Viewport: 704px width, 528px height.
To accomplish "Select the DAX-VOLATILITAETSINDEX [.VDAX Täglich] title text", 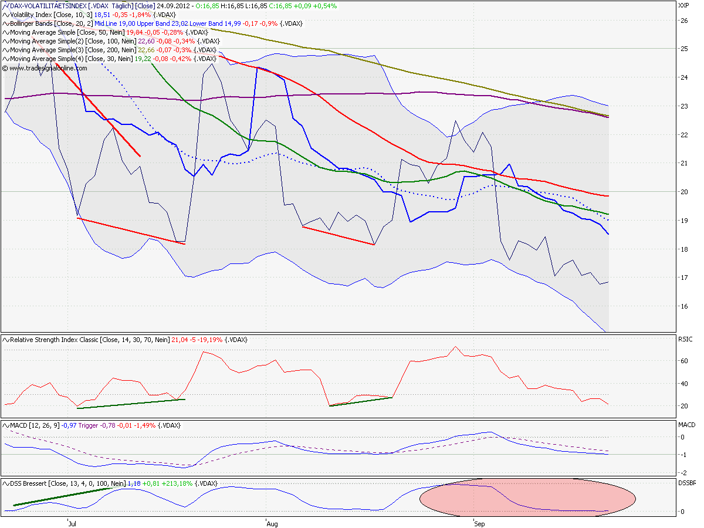I will coord(65,6).
